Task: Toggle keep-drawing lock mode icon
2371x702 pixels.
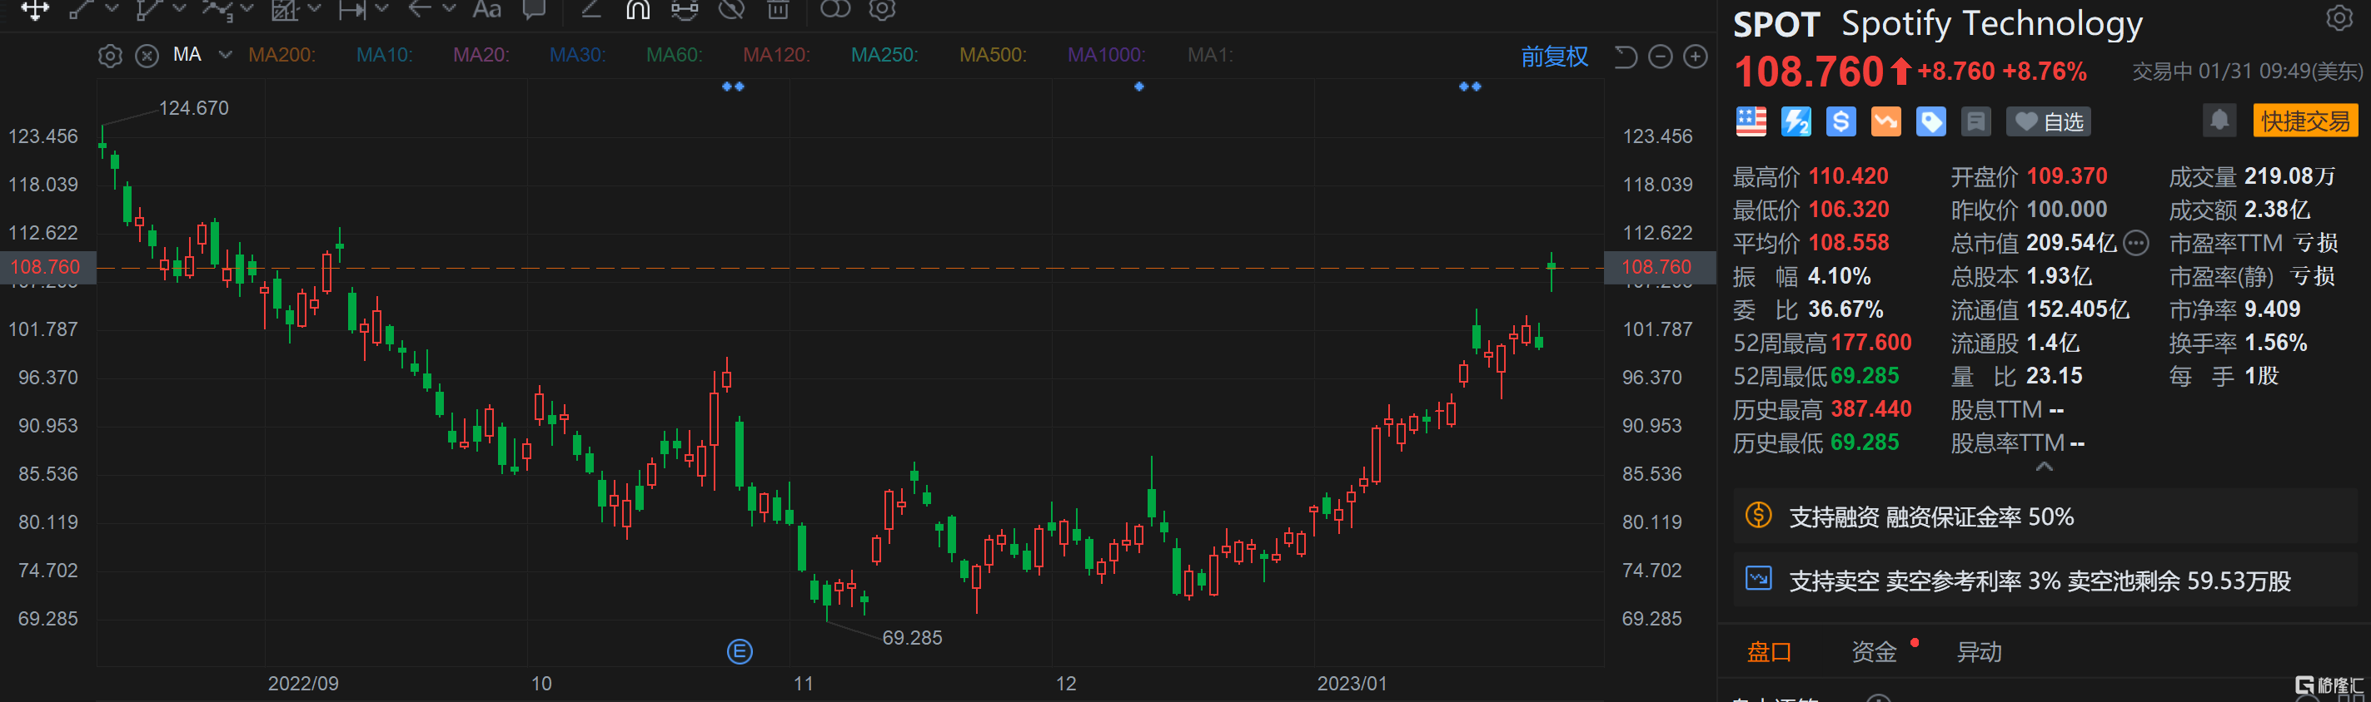Action: pyautogui.click(x=684, y=9)
